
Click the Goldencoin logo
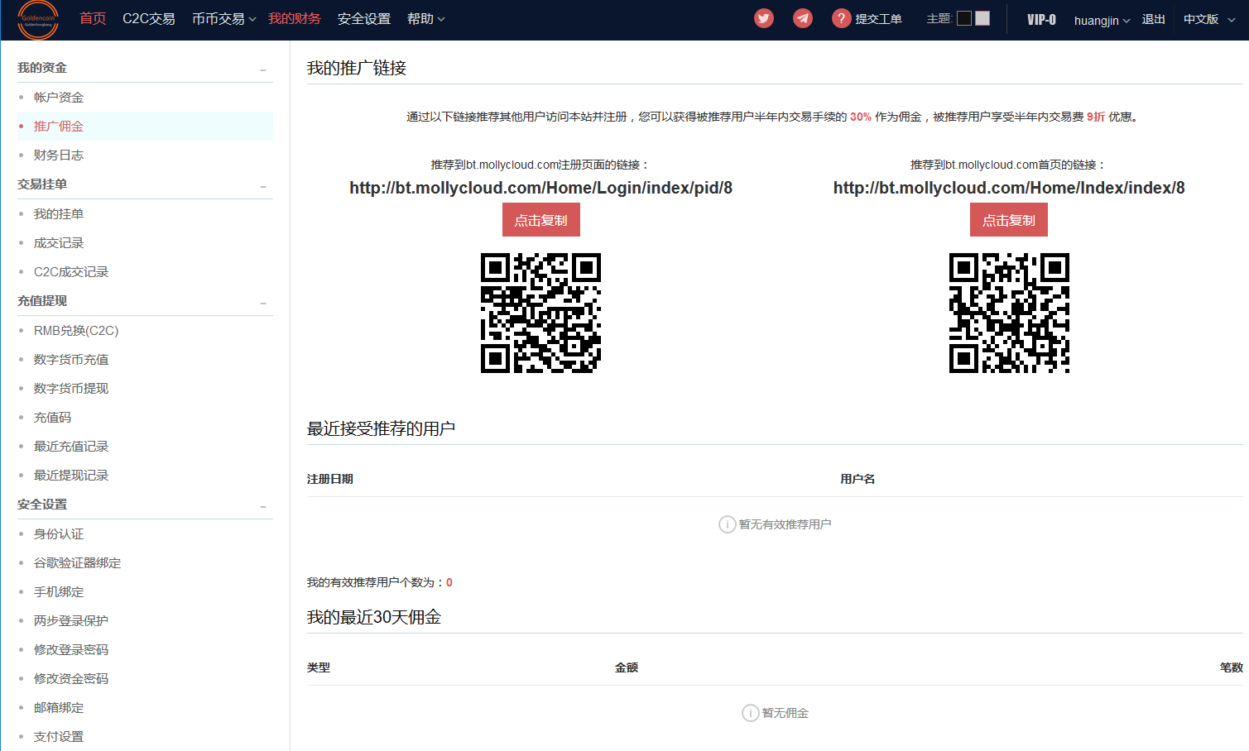pos(38,20)
